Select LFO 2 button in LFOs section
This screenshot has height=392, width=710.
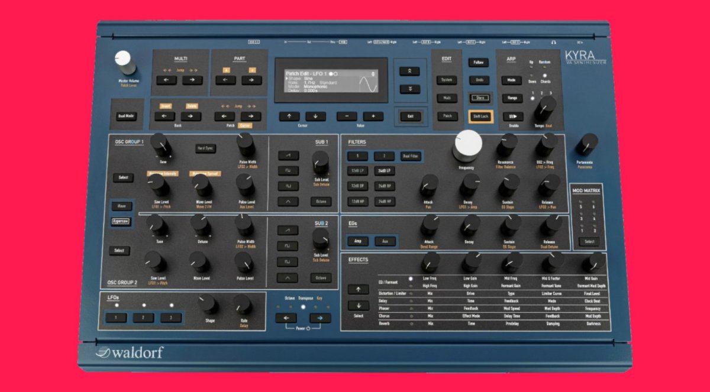pos(143,318)
